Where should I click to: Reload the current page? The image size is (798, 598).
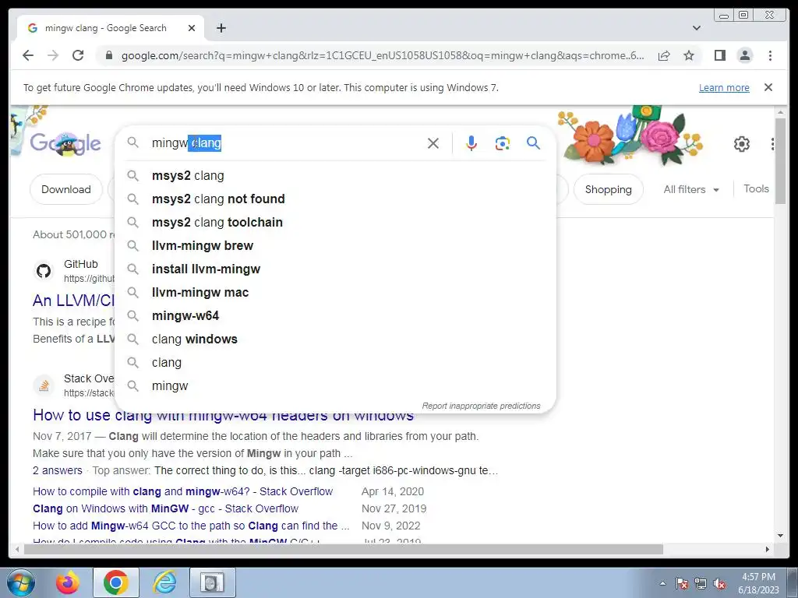pos(78,55)
